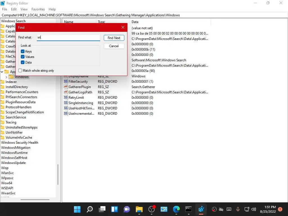Screen dimensions: 288x216
Task: Expand the Windows subkey chevron
Action: [6, 77]
